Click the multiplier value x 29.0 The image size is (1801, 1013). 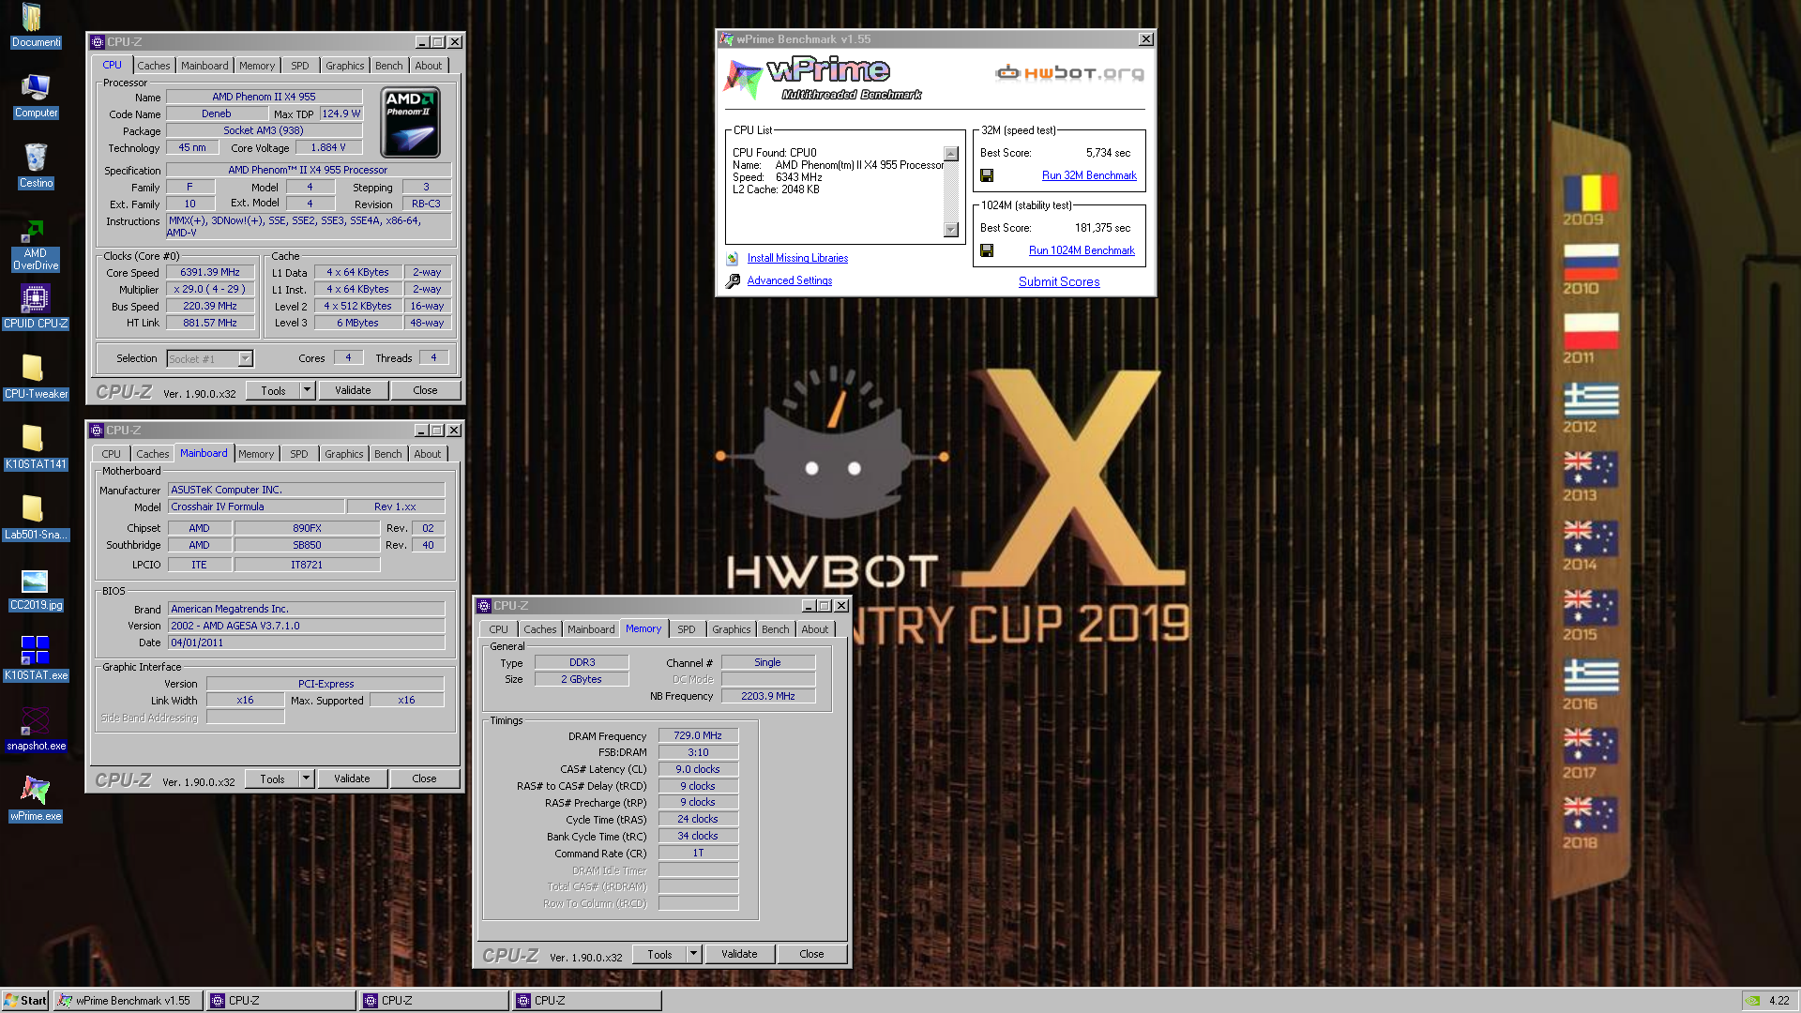point(210,289)
